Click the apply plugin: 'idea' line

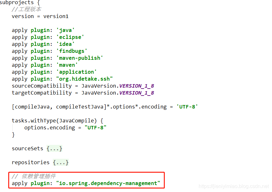(43, 44)
